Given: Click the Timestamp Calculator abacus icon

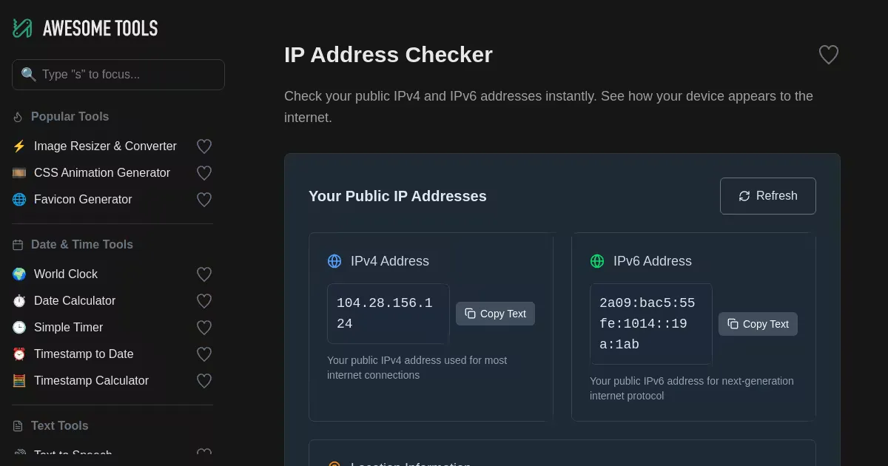Looking at the screenshot, I should [x=19, y=381].
